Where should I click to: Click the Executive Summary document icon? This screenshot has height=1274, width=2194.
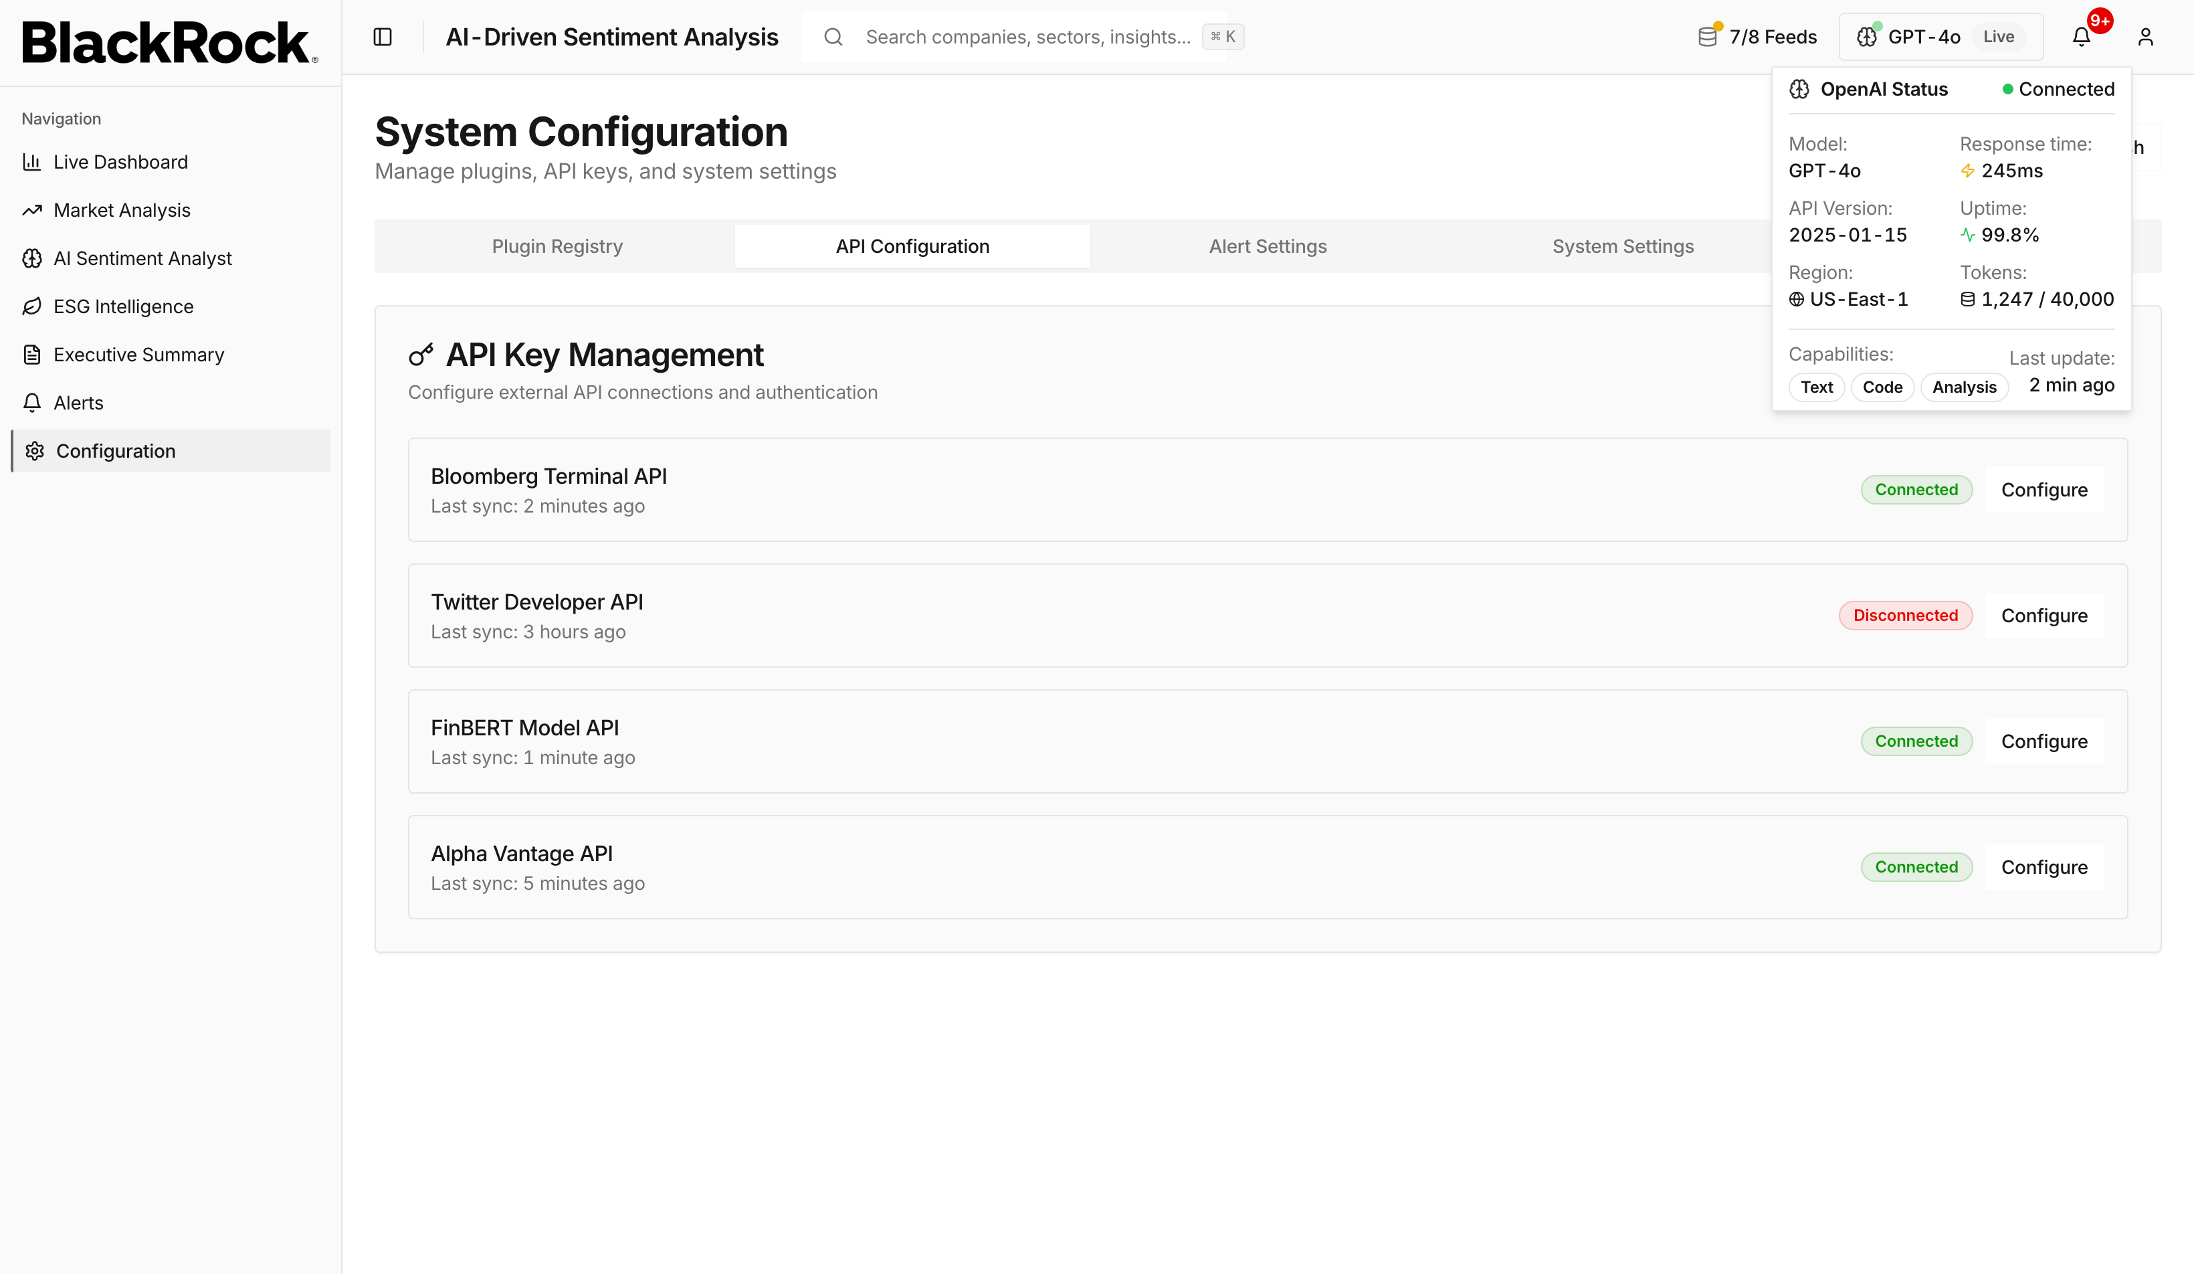coord(32,355)
